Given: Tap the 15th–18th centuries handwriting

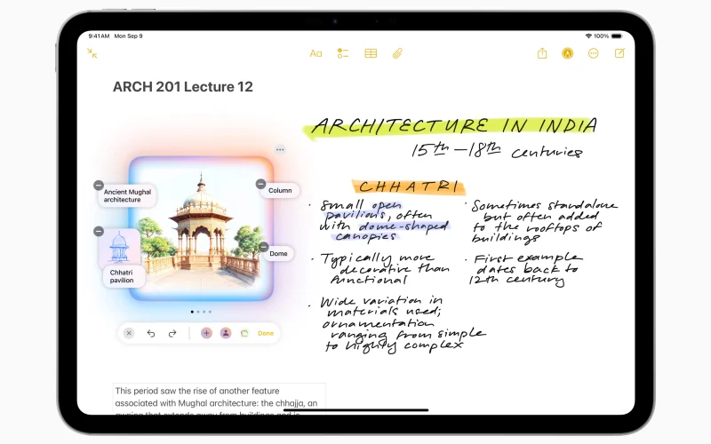Looking at the screenshot, I should click(497, 150).
